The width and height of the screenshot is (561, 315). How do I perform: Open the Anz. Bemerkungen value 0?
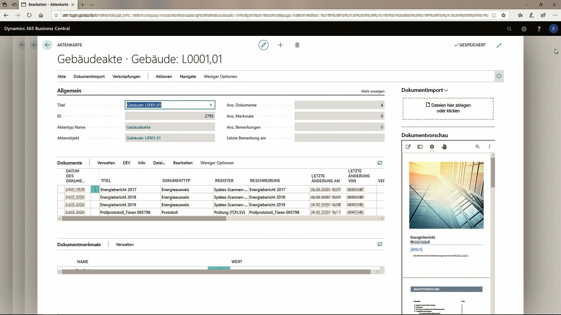[382, 127]
